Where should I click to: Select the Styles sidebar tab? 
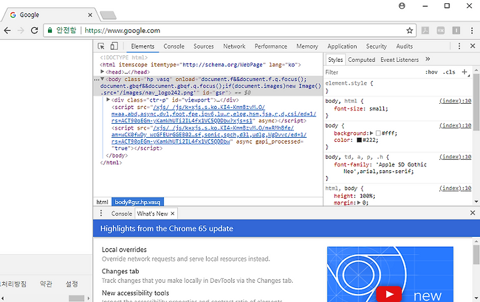(x=335, y=60)
